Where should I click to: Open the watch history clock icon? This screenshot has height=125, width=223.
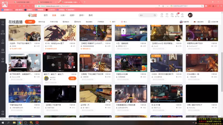162,15
